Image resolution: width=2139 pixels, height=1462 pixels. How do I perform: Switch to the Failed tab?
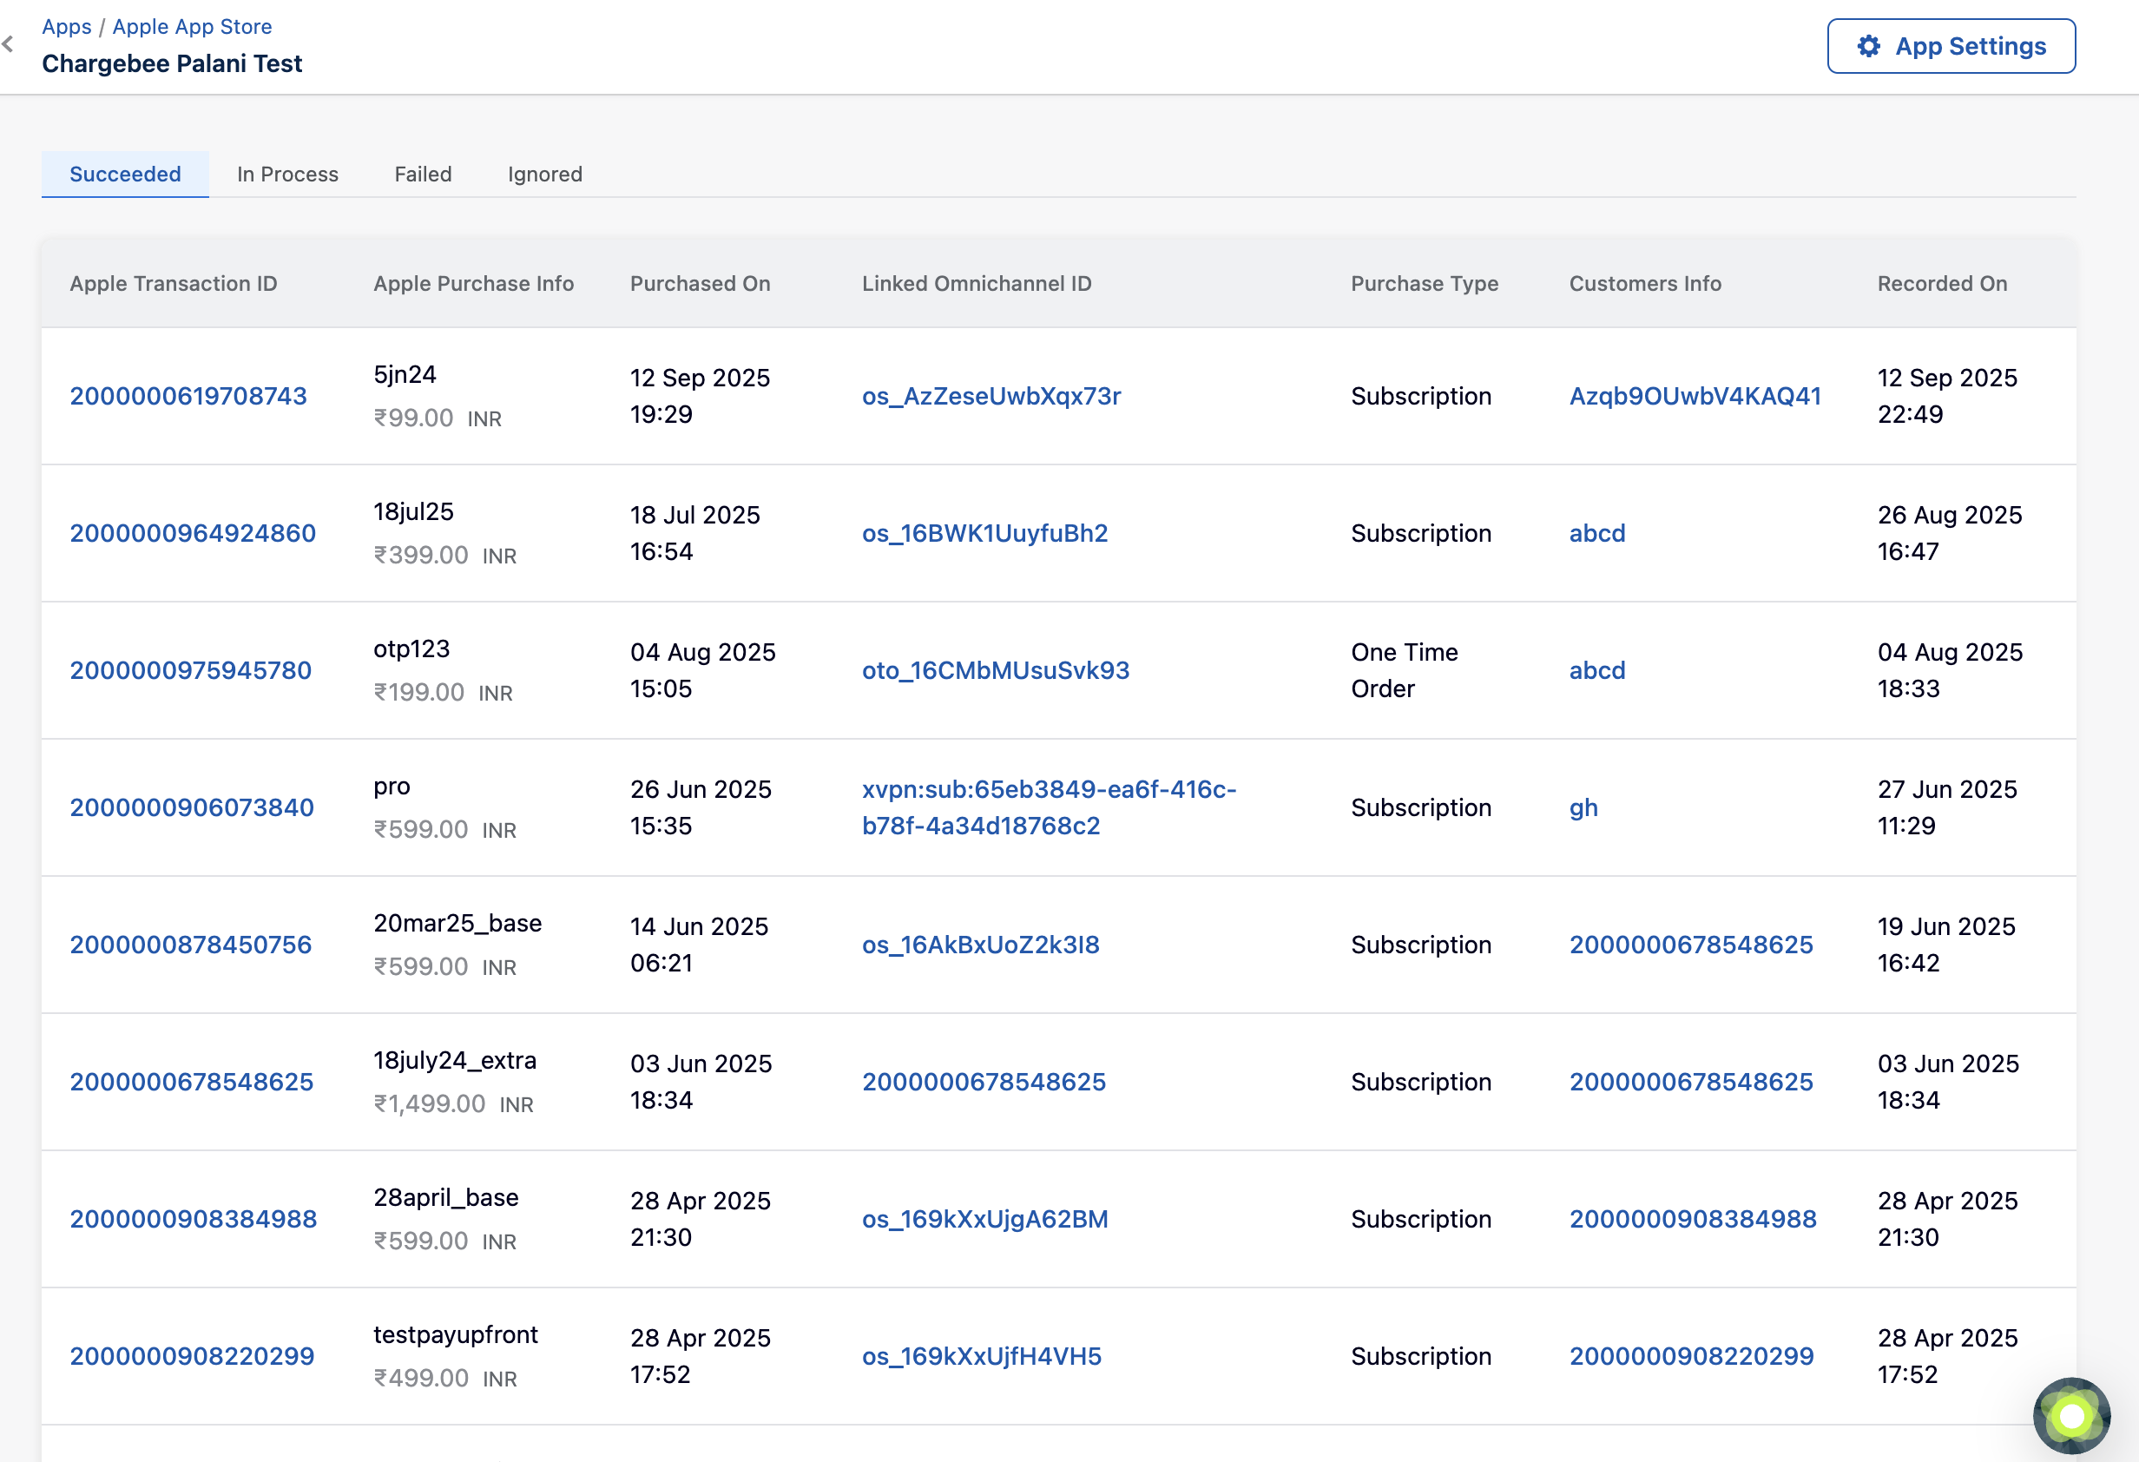pyautogui.click(x=423, y=174)
